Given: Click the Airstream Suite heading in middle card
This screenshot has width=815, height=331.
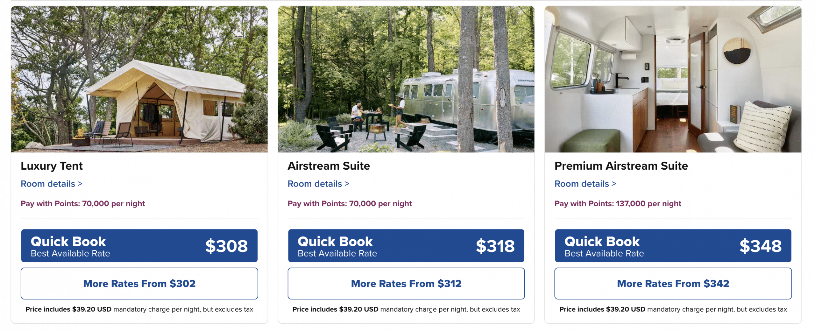Looking at the screenshot, I should (x=329, y=166).
